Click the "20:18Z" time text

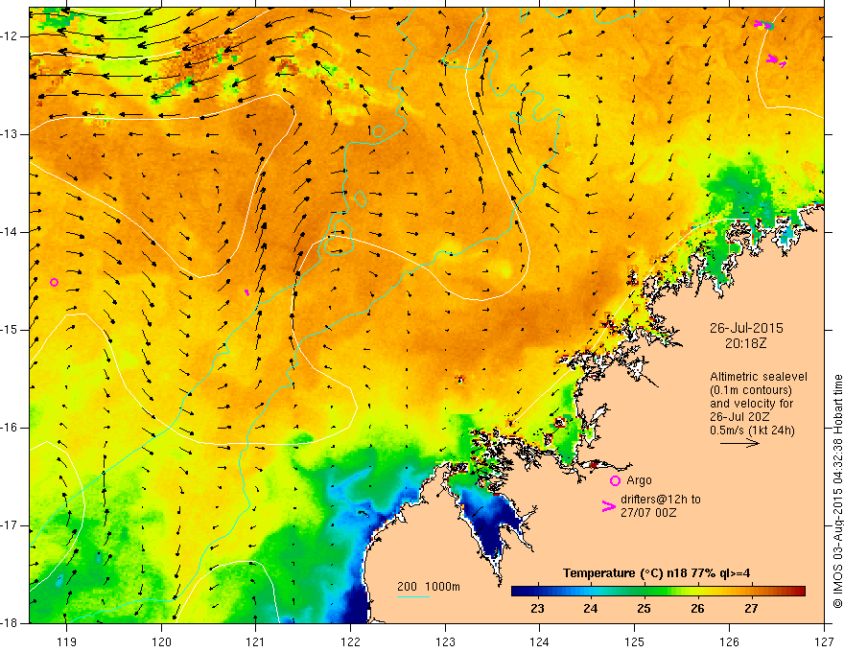(745, 343)
